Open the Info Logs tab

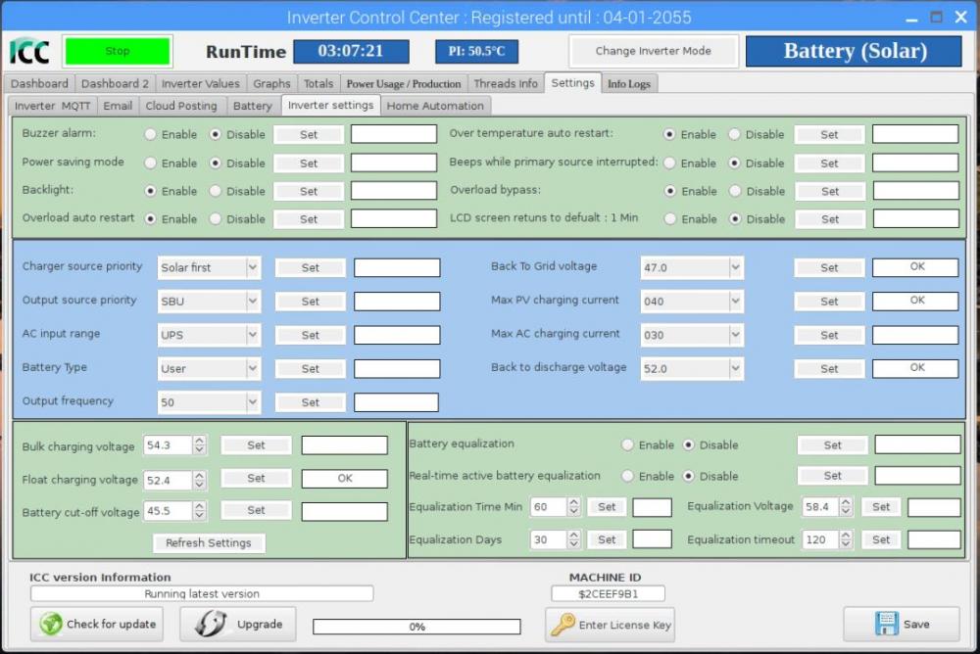coord(629,83)
